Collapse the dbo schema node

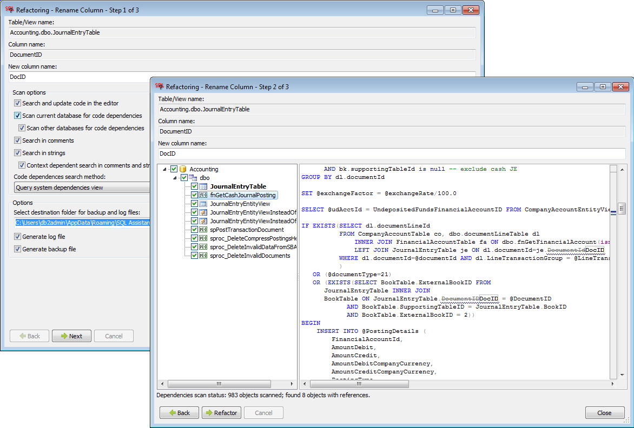pos(175,178)
